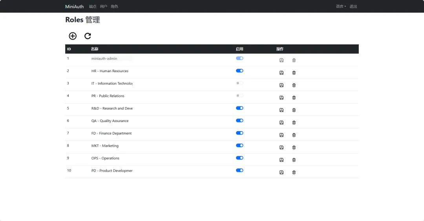424x221 pixels.
Task: Delete the QA - Quality Assurance row
Action: coord(294,122)
